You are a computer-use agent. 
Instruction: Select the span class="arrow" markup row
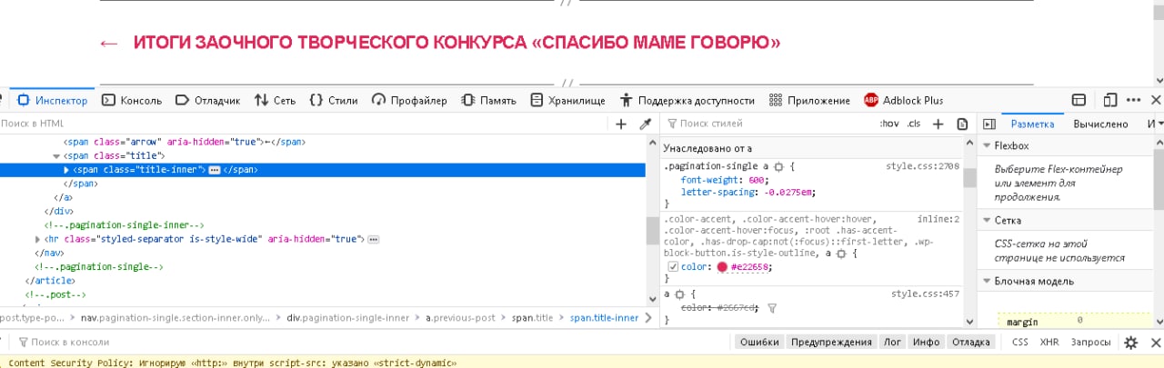(x=184, y=142)
